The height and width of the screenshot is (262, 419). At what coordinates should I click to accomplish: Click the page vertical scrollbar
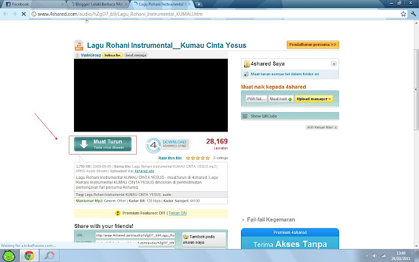(x=416, y=89)
